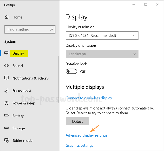The width and height of the screenshot is (164, 151).
Task: Open the Notifications & actions icon
Action: 7,78
